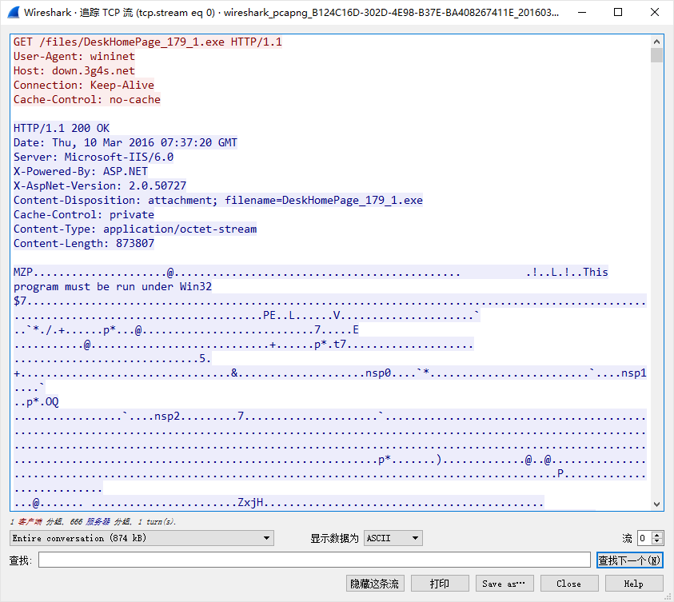Click the 隐藏这条流 hide stream button
Image resolution: width=674 pixels, height=602 pixels.
coord(374,584)
